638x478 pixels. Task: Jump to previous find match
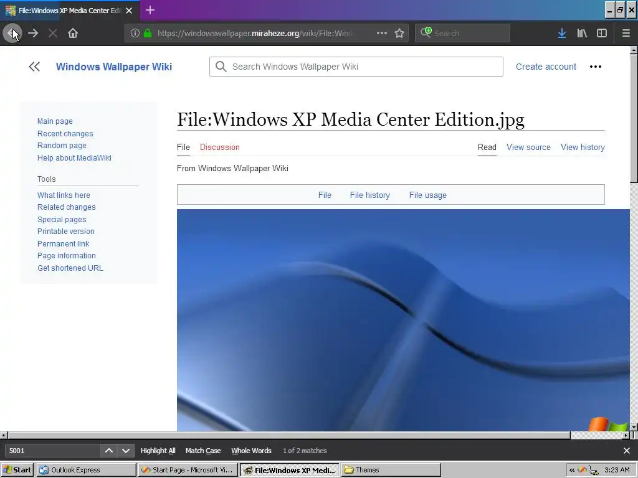click(109, 451)
